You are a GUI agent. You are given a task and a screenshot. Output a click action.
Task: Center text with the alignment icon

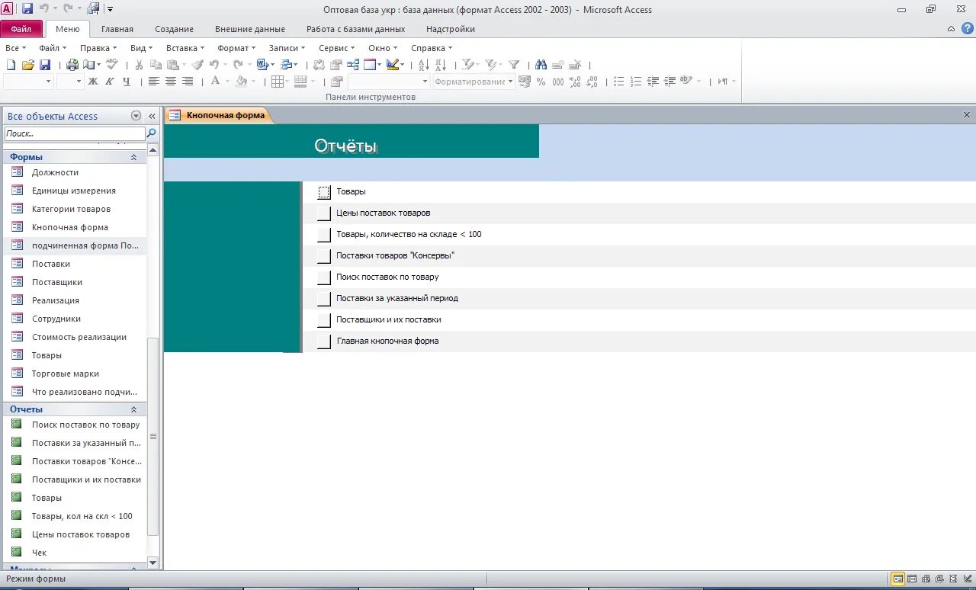(171, 82)
